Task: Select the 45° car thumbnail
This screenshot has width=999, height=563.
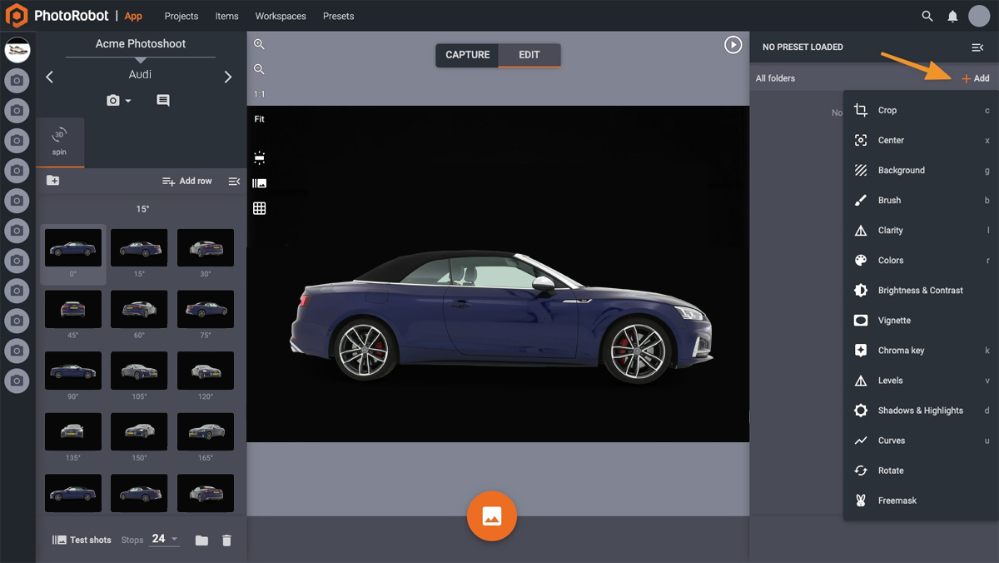Action: [x=73, y=310]
